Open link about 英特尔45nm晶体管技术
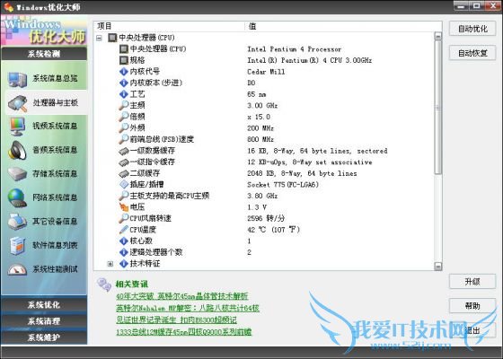 point(181,296)
